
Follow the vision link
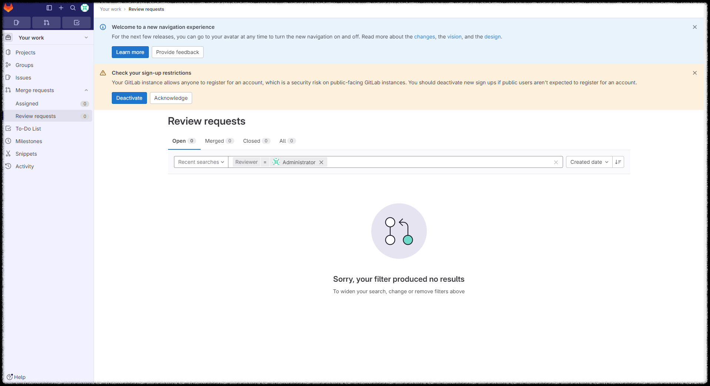pyautogui.click(x=454, y=37)
